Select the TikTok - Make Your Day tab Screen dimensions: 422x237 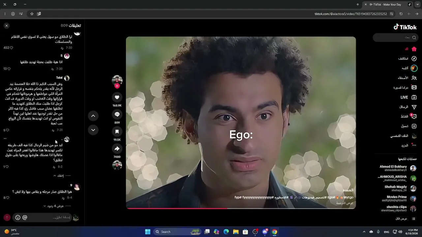388,4
